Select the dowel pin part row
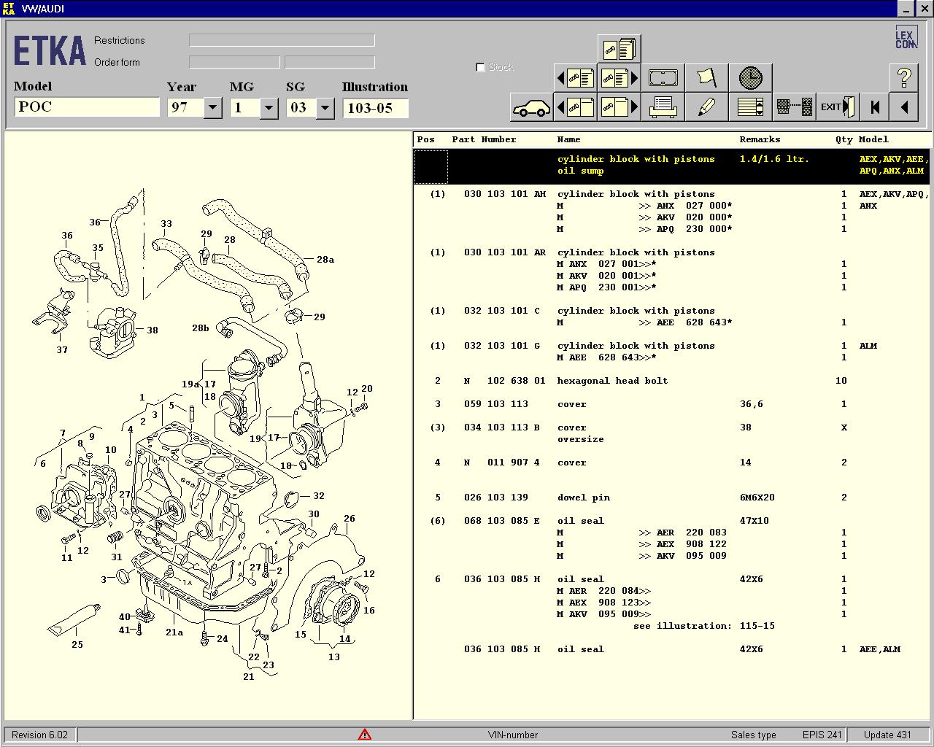The height and width of the screenshot is (747, 934). tap(583, 498)
